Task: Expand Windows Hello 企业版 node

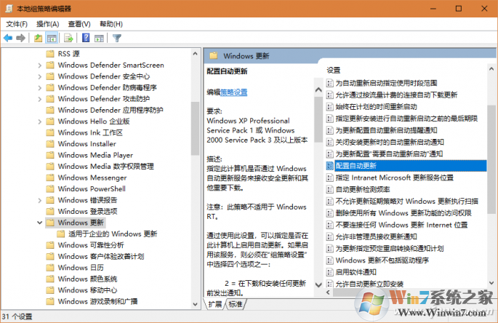Action: point(39,121)
